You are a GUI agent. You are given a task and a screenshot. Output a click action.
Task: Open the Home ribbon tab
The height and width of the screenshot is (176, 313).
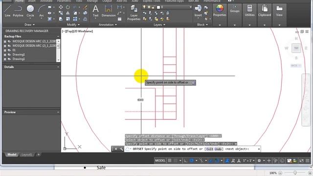coord(20,1)
